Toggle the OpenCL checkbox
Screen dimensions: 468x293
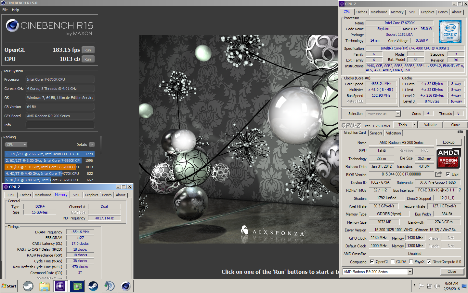(x=372, y=261)
